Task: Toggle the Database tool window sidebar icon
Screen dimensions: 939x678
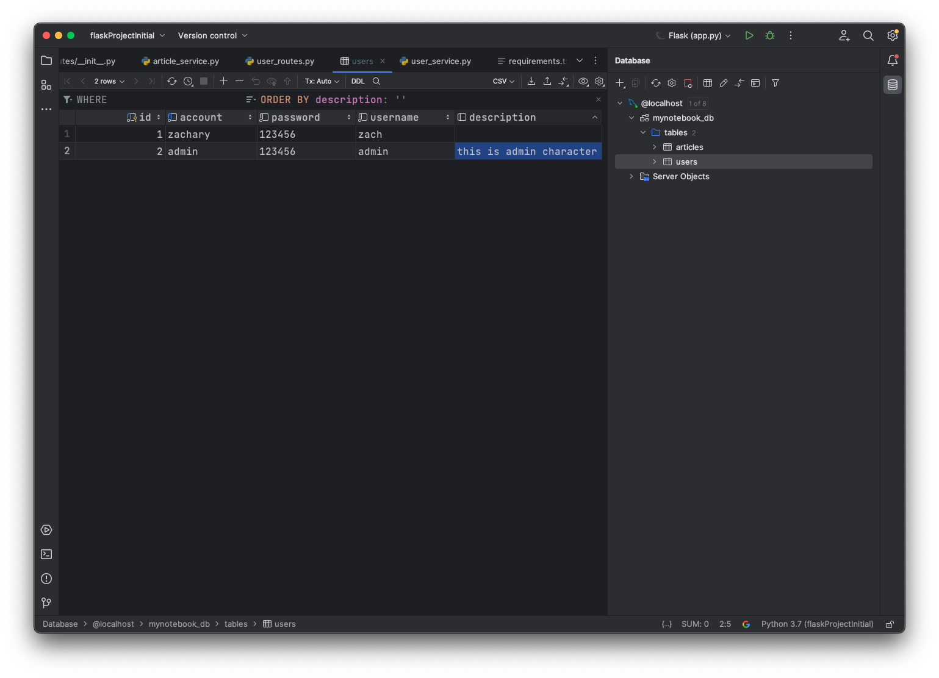Action: pyautogui.click(x=893, y=85)
